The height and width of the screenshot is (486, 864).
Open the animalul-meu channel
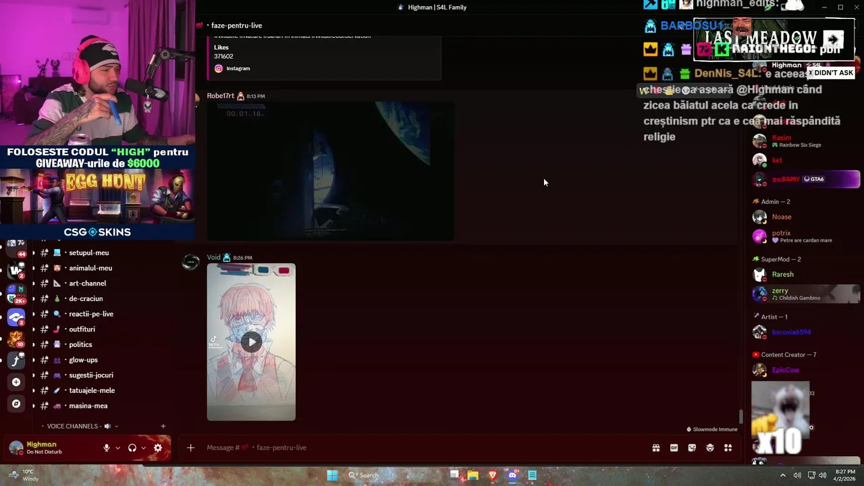pyautogui.click(x=90, y=268)
